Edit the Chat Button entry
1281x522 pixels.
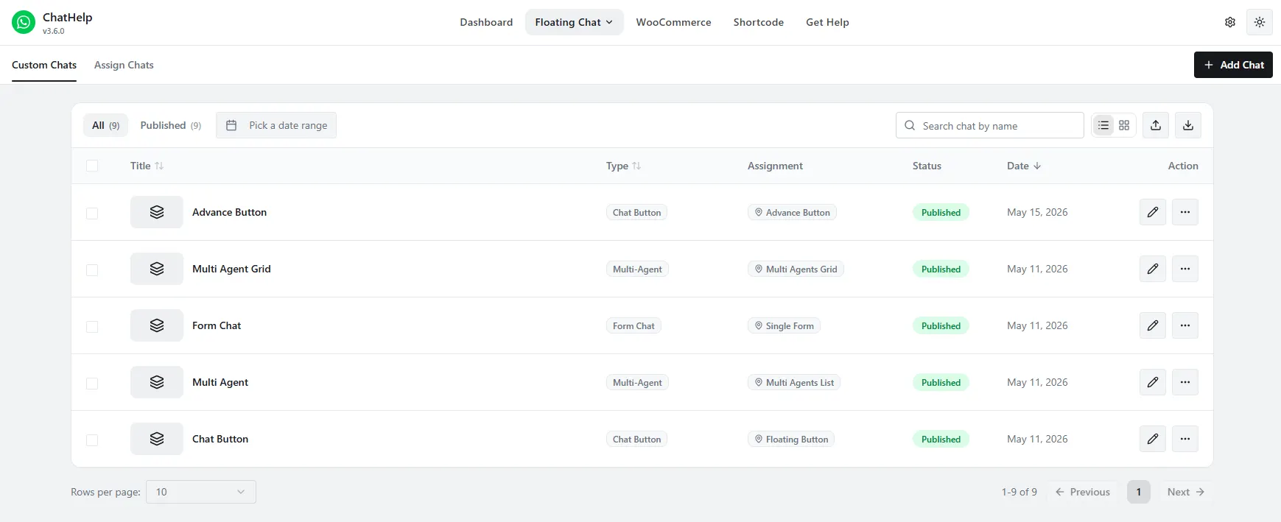[x=1153, y=439]
